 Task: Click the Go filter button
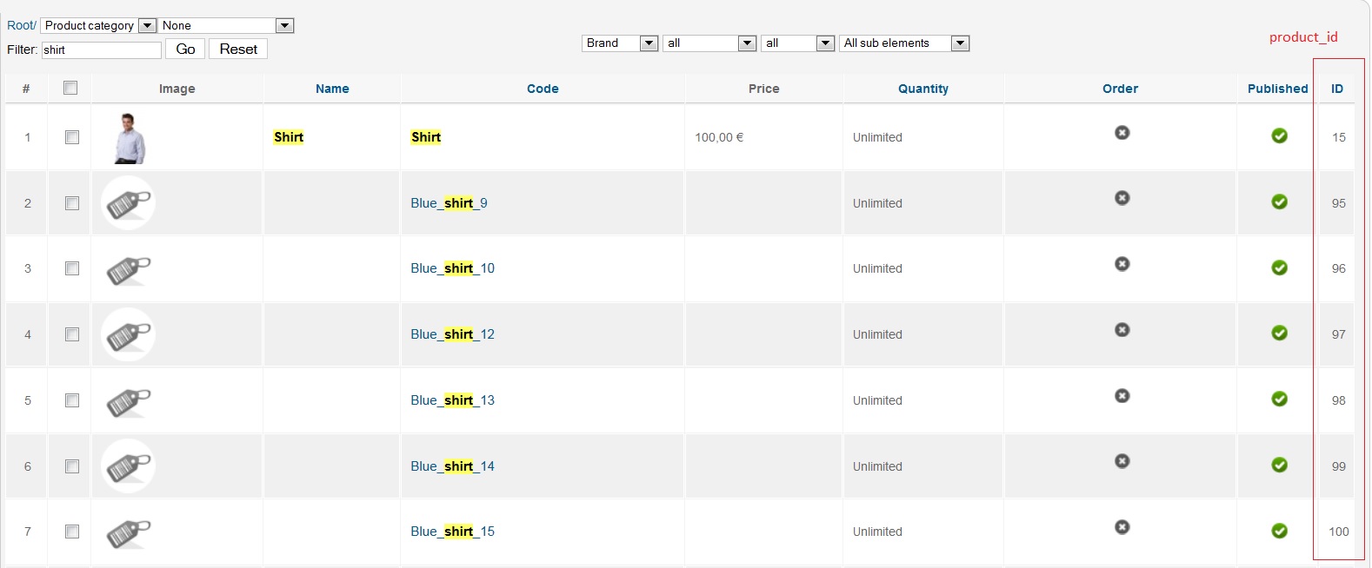(x=185, y=50)
